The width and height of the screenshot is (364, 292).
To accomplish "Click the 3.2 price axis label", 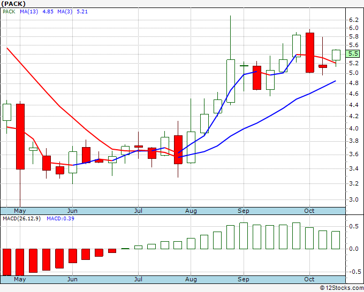I will tap(353, 183).
